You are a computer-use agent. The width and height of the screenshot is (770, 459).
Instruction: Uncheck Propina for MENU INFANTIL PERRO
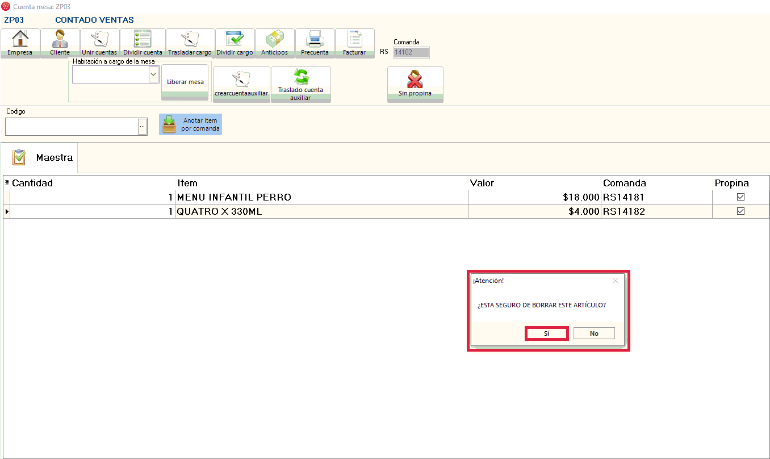click(740, 197)
